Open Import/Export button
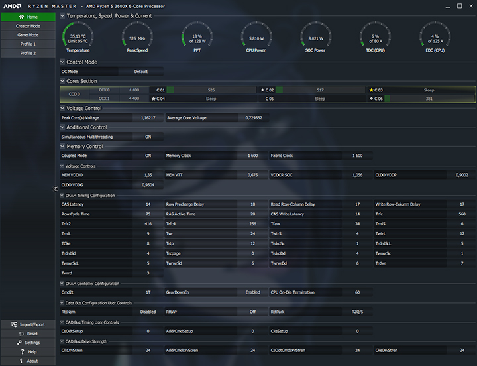 tap(28, 324)
